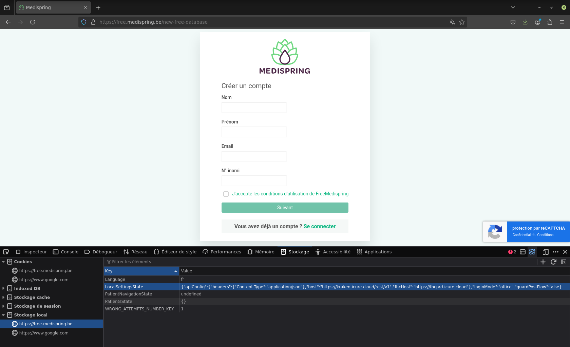Select the PatientNavigationState row
This screenshot has width=570, height=347.
[337, 294]
